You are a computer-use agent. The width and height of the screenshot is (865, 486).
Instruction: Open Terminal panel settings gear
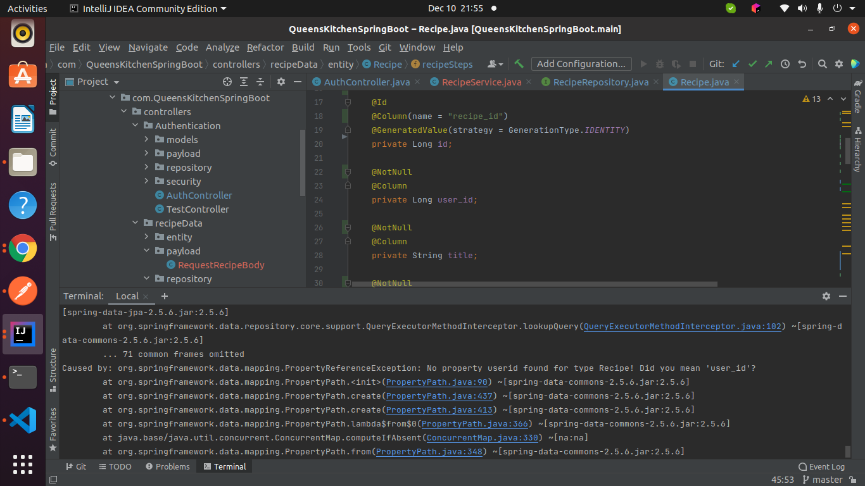pos(826,296)
